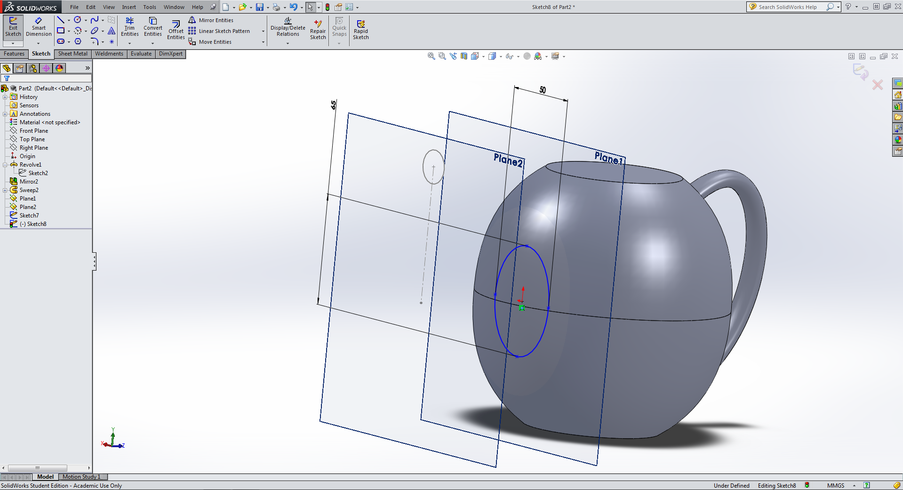Image resolution: width=903 pixels, height=490 pixels.
Task: Open Display/Delete Relations
Action: click(288, 27)
